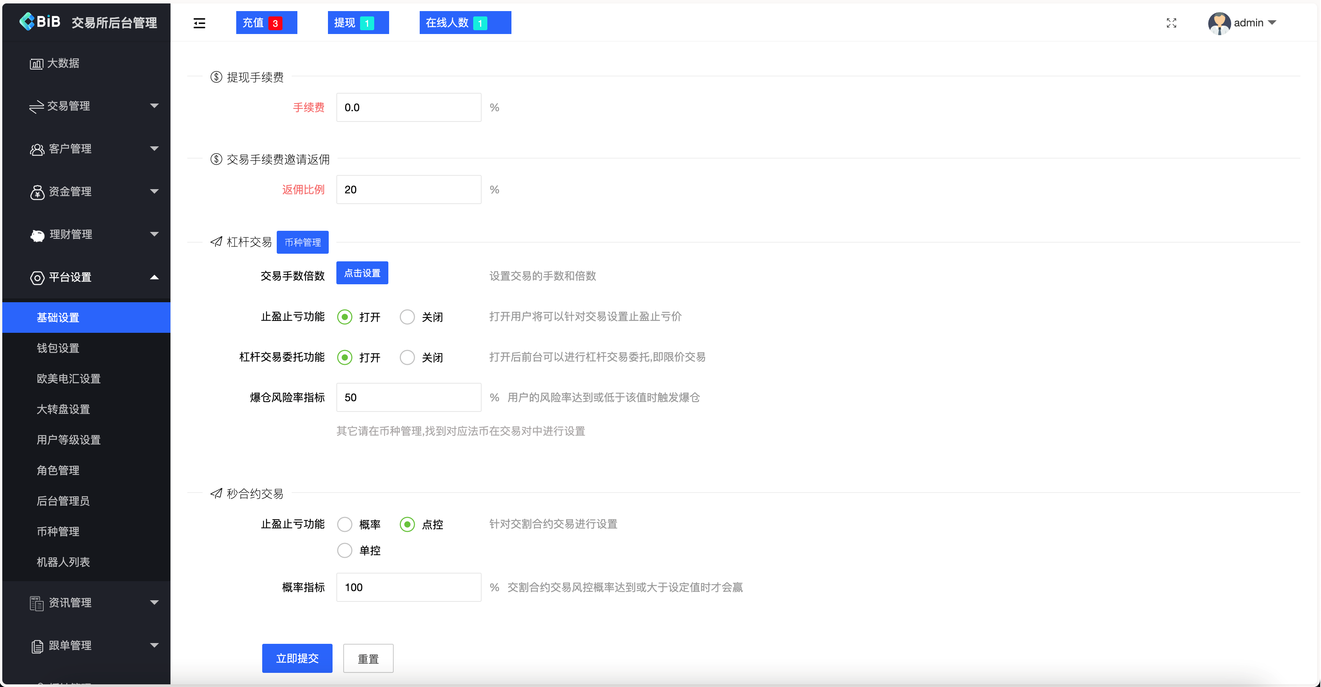Viewport: 1321px width, 687px height.
Task: Click the 资金管理 money bag icon
Action: pyautogui.click(x=36, y=192)
